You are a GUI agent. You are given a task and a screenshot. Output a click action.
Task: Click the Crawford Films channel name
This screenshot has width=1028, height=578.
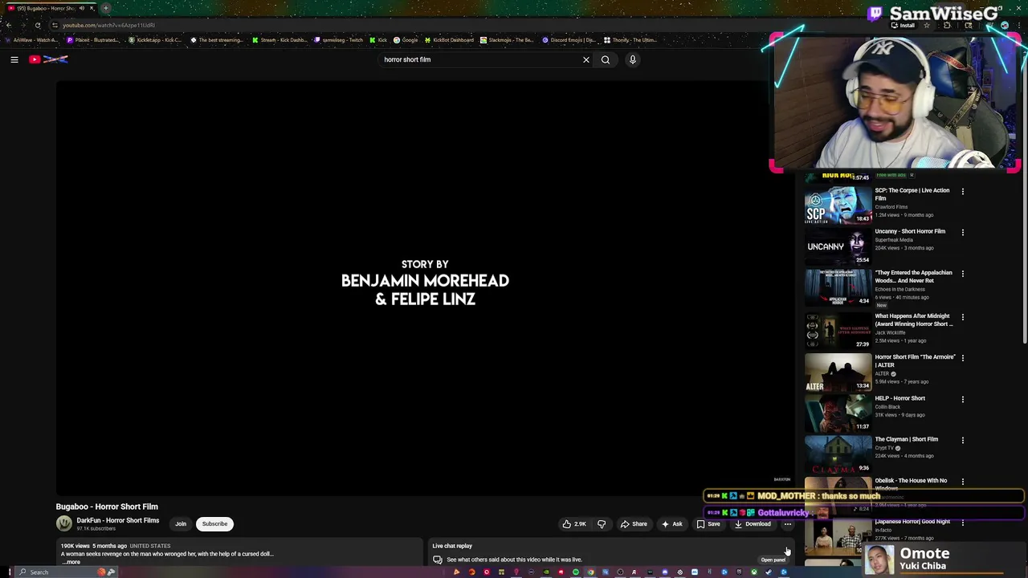[x=891, y=207]
